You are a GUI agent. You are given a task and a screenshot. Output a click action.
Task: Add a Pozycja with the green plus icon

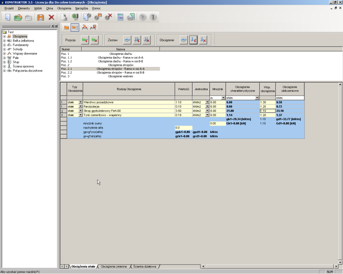click(85, 40)
